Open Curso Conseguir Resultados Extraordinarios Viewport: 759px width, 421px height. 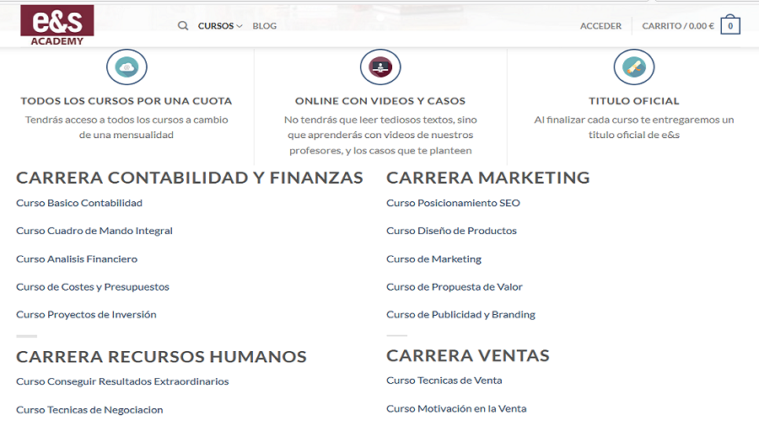click(x=122, y=381)
